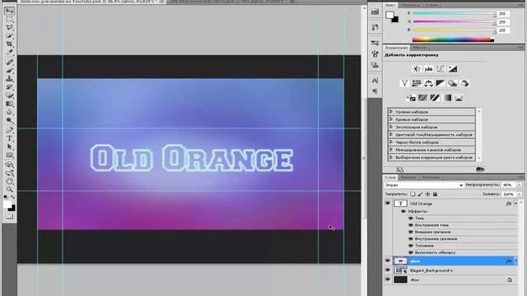Viewport: 527px width, 296px height.
Task: Select the Path Selection tool
Action: point(9,146)
